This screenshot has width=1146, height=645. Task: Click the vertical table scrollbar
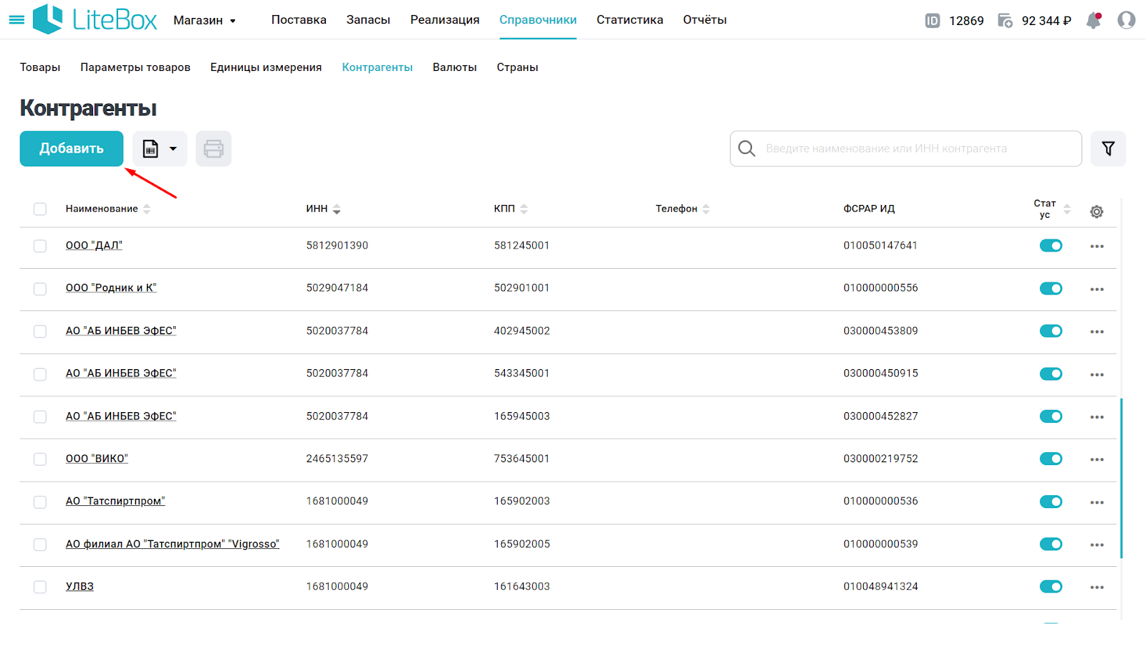tap(1121, 478)
